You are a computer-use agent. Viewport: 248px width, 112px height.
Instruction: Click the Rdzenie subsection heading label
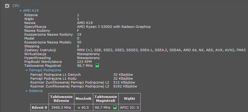click(x=36, y=91)
